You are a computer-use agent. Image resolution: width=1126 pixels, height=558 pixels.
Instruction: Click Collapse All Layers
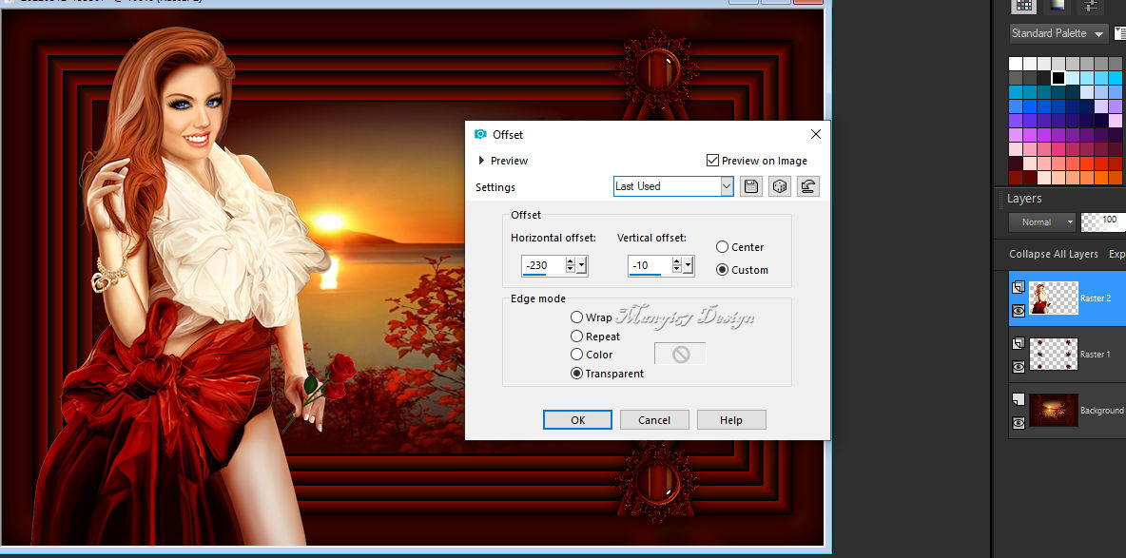[x=1054, y=254]
